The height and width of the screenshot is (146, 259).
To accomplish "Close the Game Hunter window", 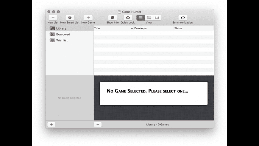I will (49, 12).
